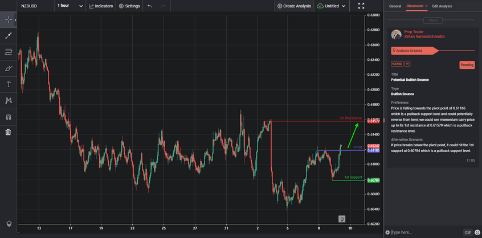Screen dimensions: 482x238
Task: Toggle the magnet snap tool
Action: point(9,117)
